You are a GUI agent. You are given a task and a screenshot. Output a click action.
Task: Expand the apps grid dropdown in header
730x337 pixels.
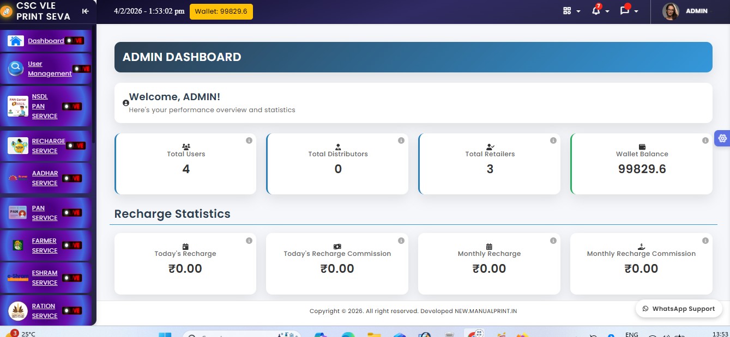coord(571,11)
